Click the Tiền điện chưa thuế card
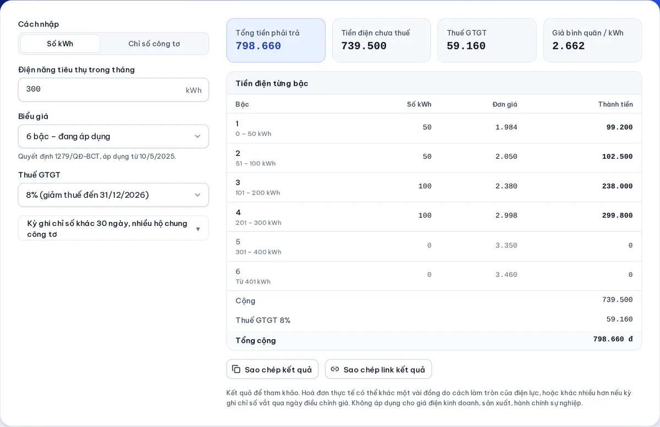Image resolution: width=660 pixels, height=427 pixels. pyautogui.click(x=382, y=40)
